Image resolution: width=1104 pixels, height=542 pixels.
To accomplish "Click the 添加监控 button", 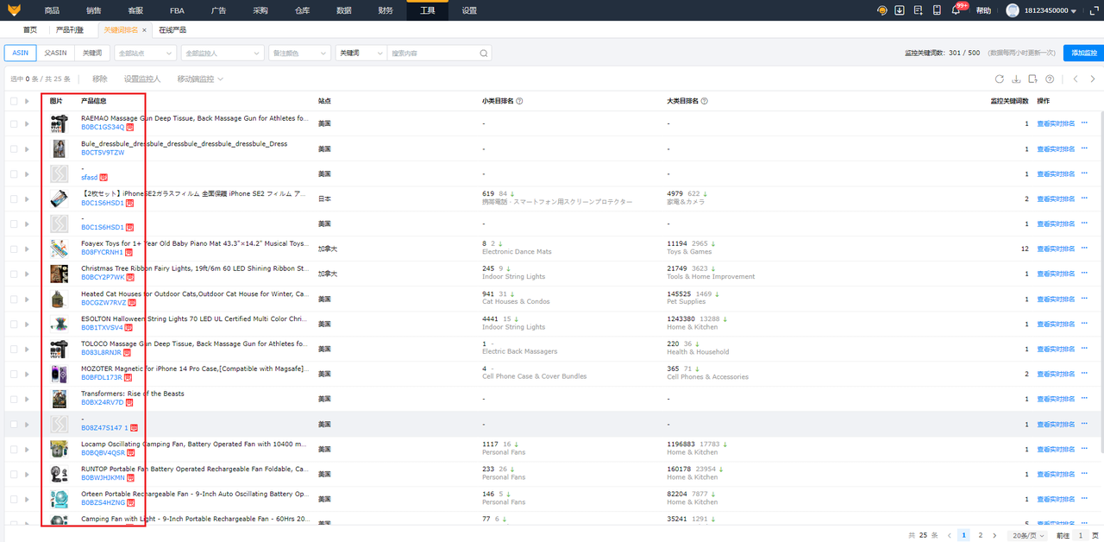I will [x=1083, y=53].
